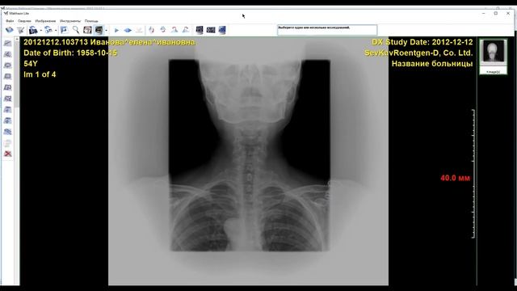Screen dimensions: 517x291
Task: Click the blue monitor layout icon
Action: [x=222, y=30]
